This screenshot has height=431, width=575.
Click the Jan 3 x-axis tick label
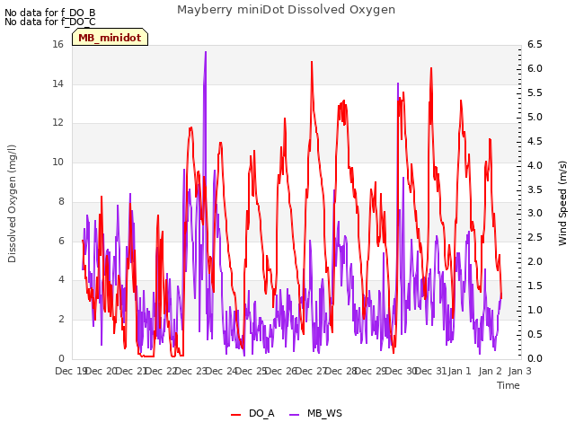click(519, 371)
